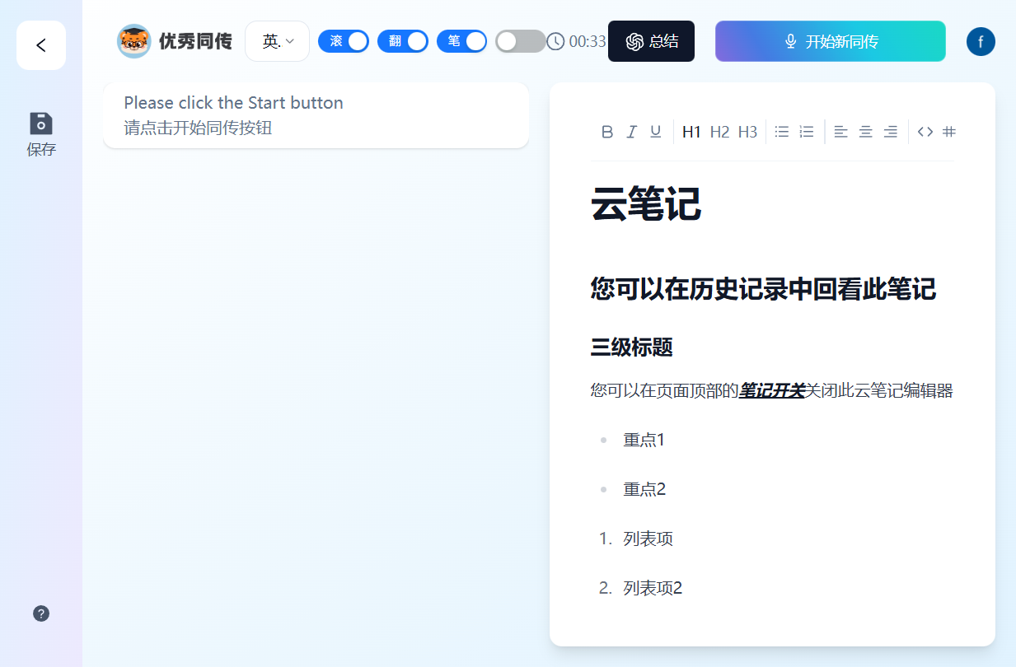Center-align the note text
1016x667 pixels.
[865, 132]
